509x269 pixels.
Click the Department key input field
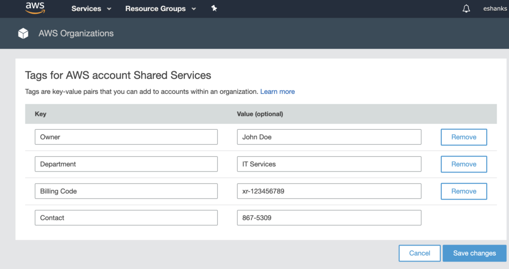pos(126,164)
